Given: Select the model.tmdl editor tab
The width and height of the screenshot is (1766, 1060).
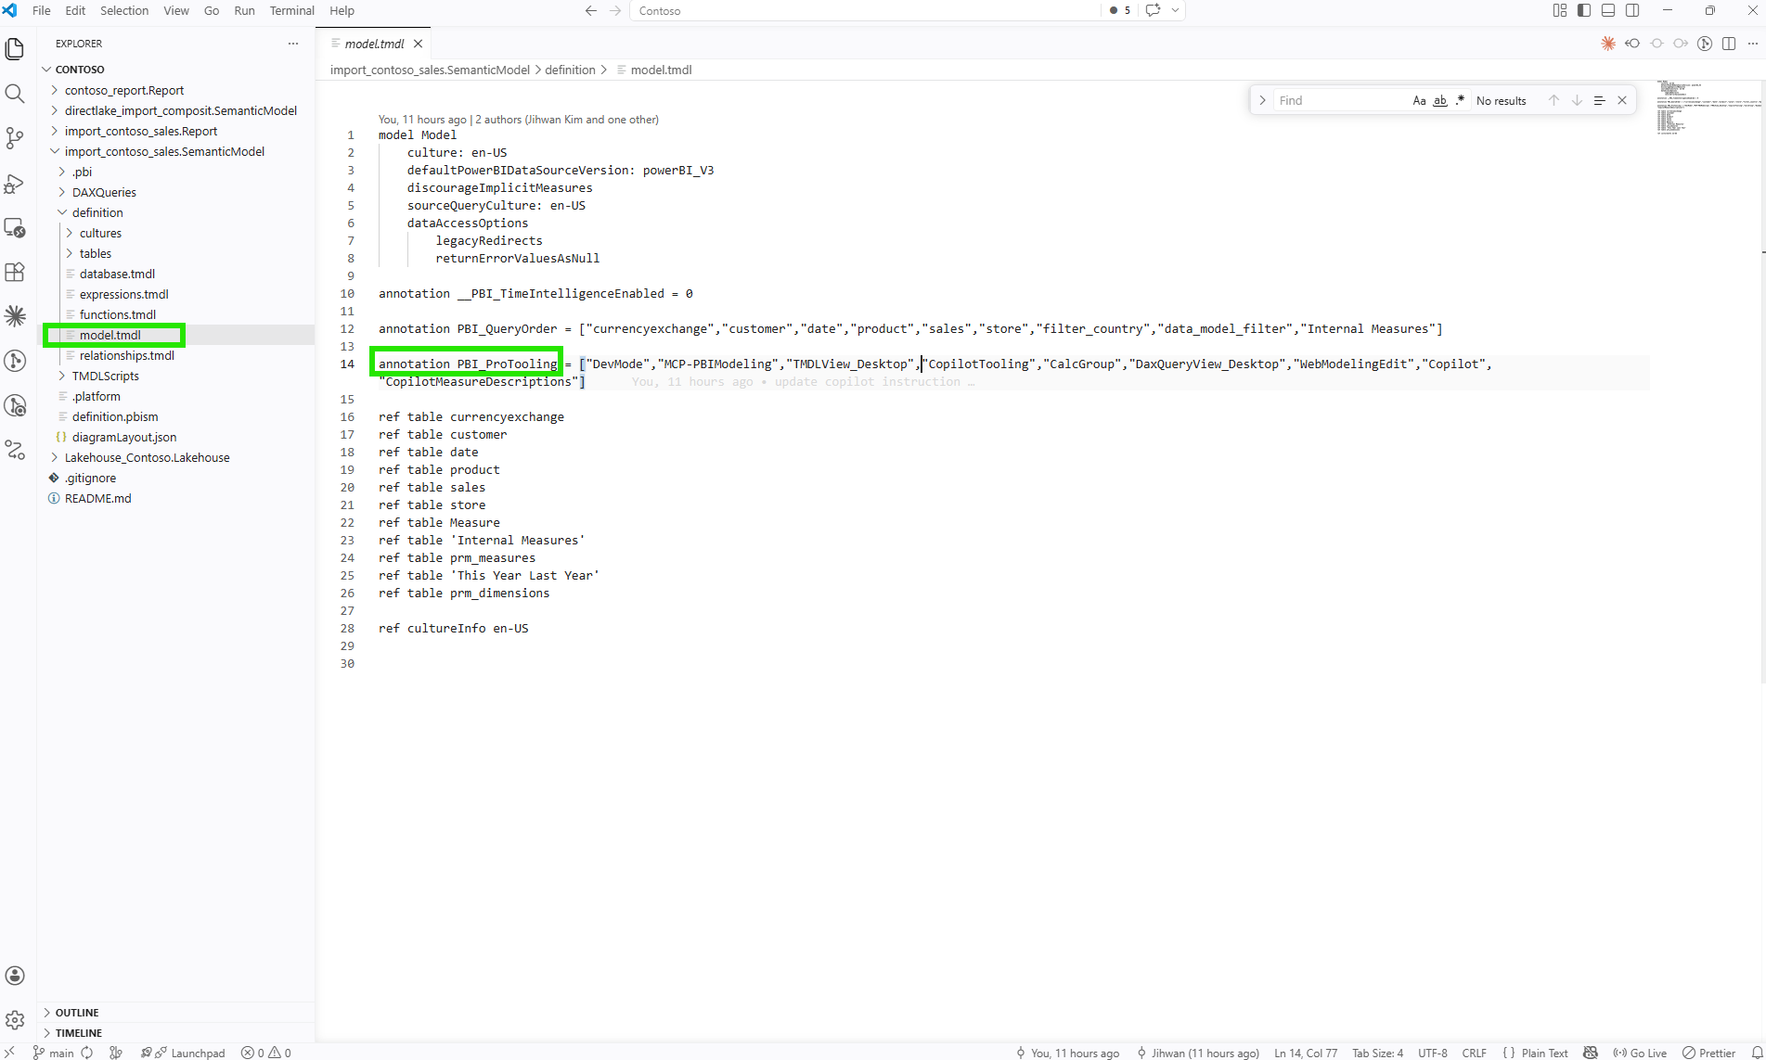Looking at the screenshot, I should pyautogui.click(x=374, y=44).
